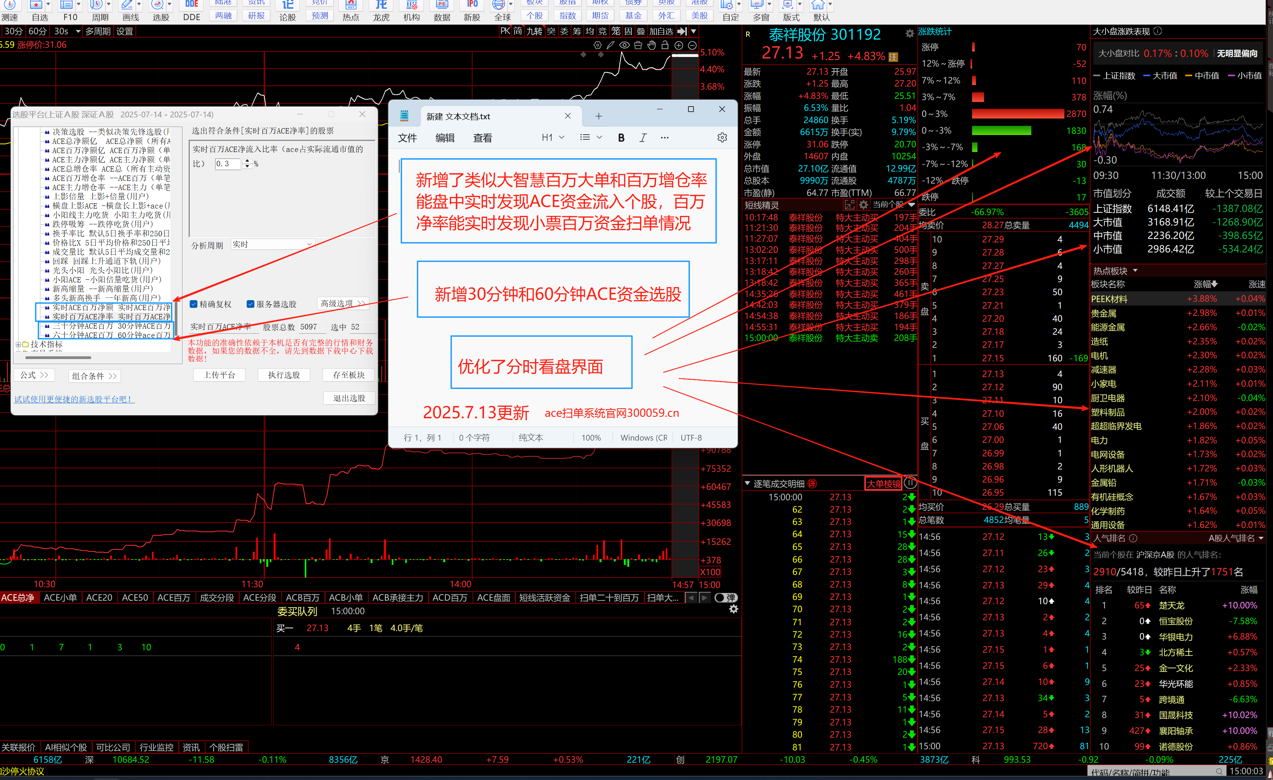Apply bold formatting in Notepad

[x=621, y=137]
